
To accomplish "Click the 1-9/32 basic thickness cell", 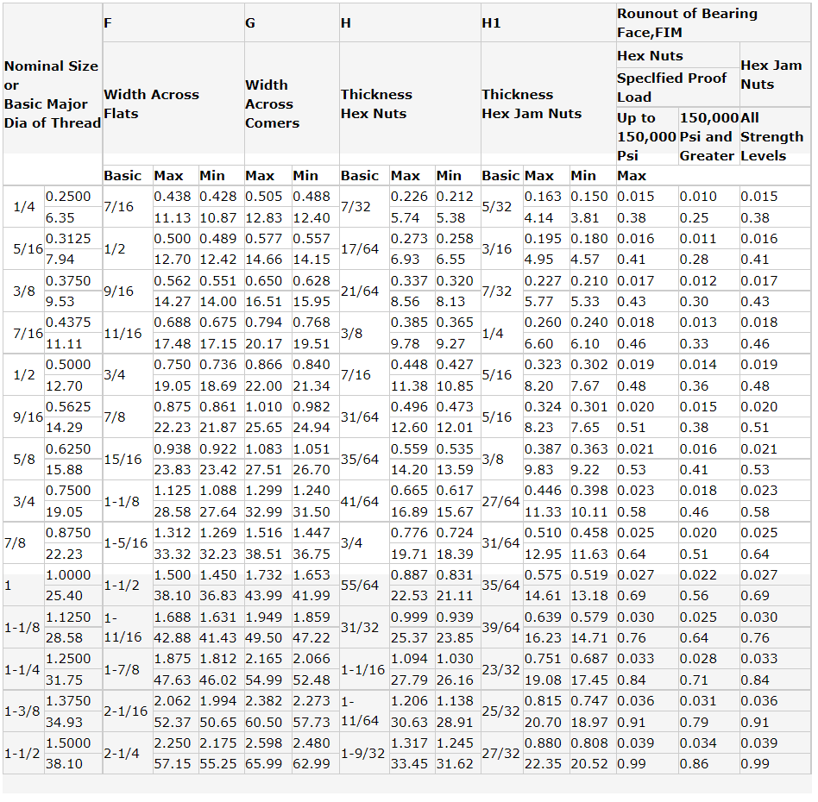I will (362, 753).
